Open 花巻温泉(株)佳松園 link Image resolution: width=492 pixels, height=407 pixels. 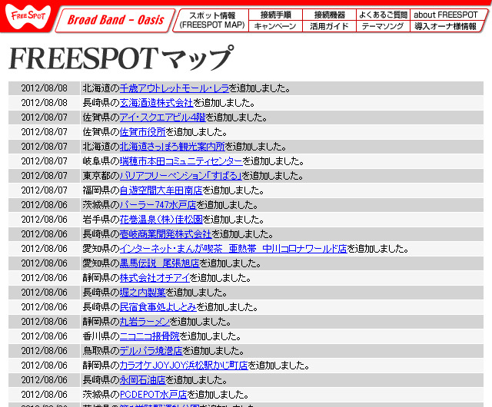point(161,219)
